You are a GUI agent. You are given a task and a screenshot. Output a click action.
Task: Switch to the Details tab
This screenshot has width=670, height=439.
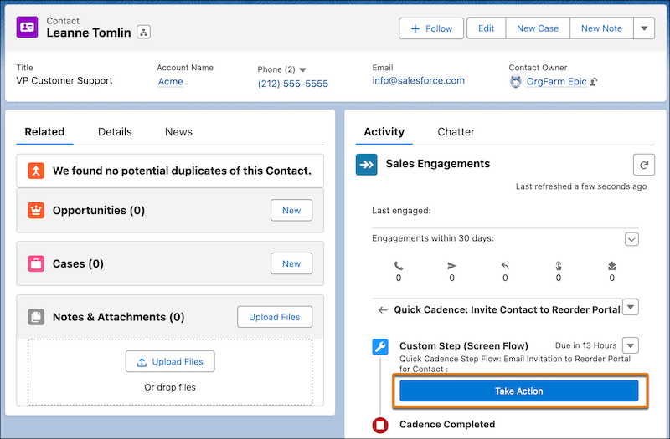click(115, 132)
